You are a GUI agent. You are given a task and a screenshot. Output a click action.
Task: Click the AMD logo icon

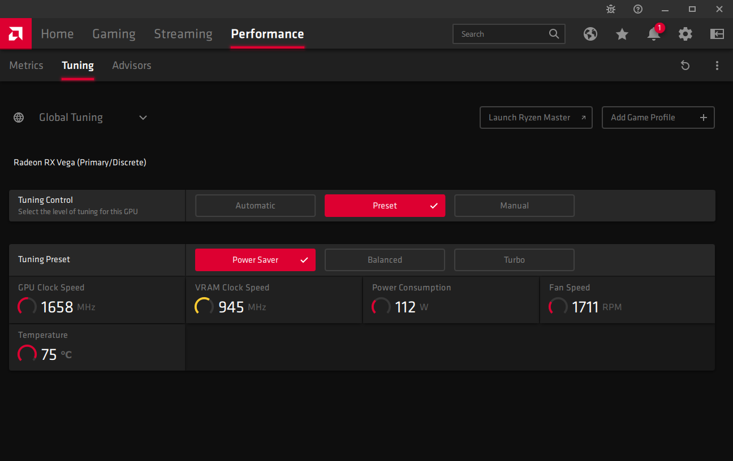pos(16,34)
